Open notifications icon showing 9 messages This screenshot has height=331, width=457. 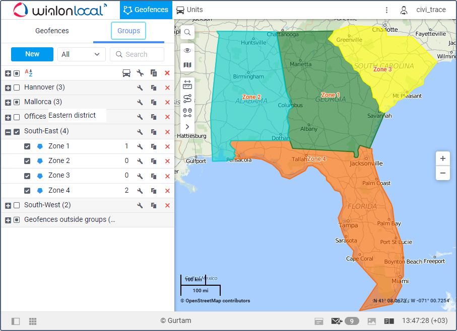(x=344, y=321)
